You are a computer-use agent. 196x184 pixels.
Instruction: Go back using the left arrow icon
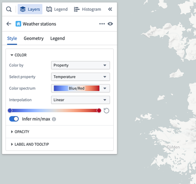[x=9, y=24]
